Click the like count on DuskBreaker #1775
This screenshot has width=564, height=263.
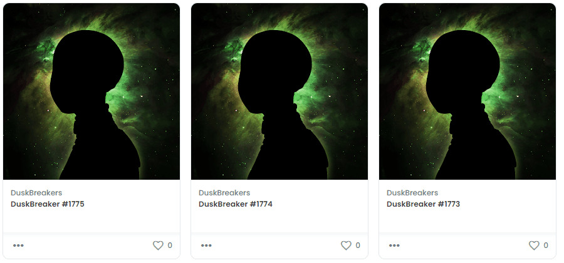(170, 245)
